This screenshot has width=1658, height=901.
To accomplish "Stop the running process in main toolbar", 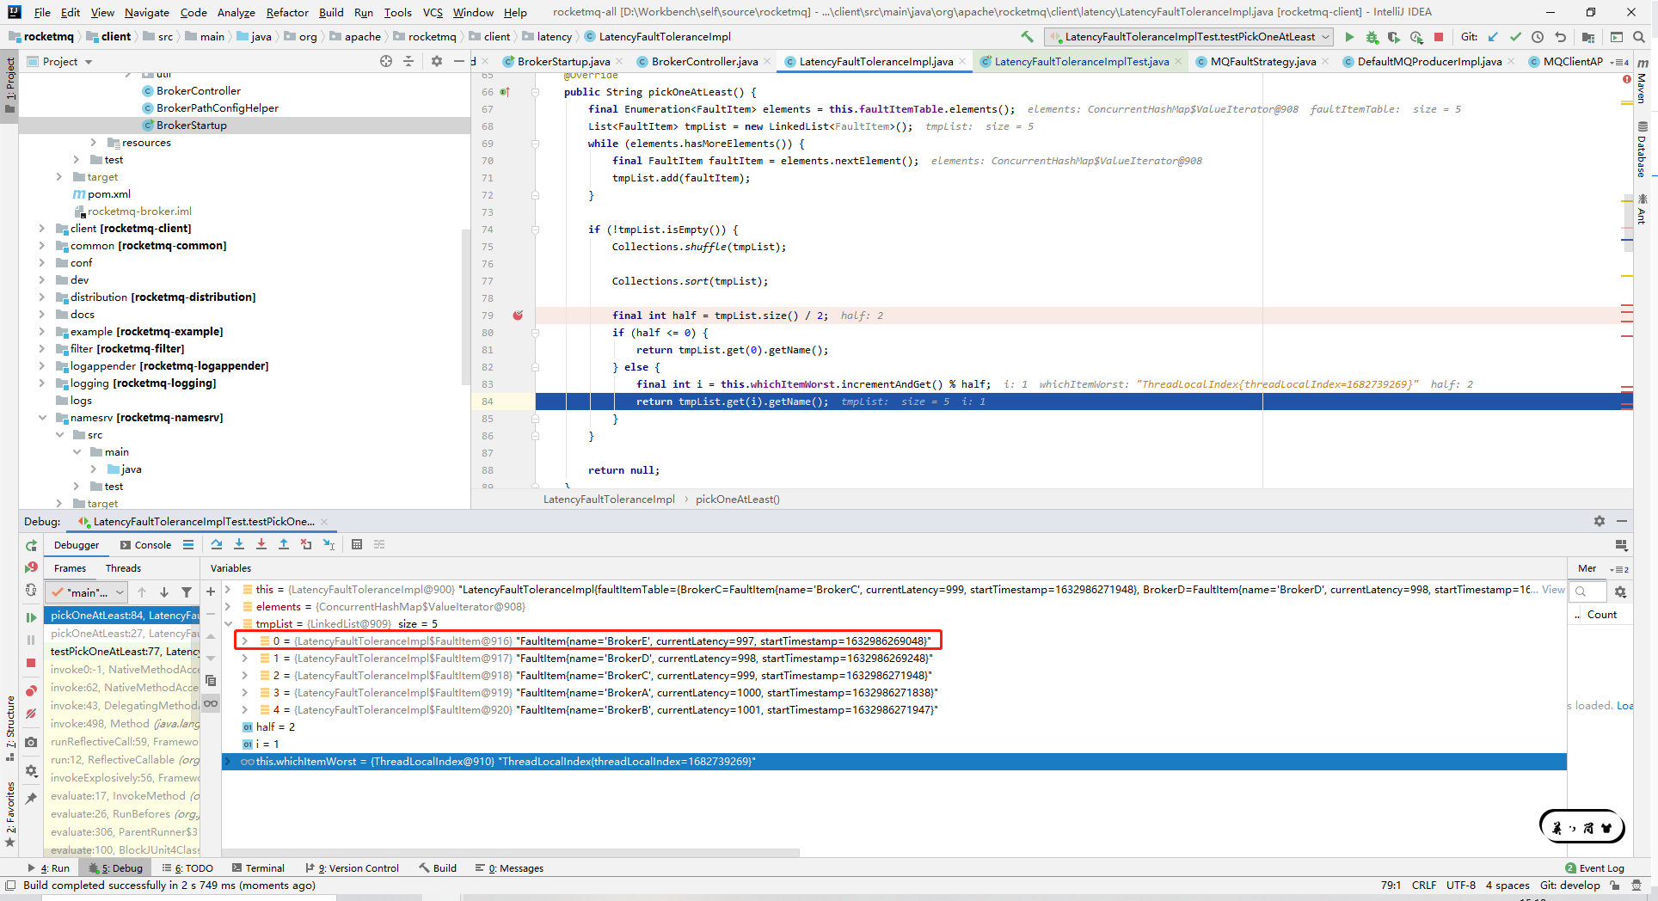I will point(1439,37).
